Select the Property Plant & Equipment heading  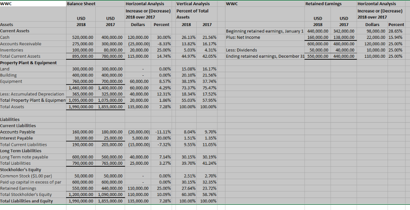(28, 63)
